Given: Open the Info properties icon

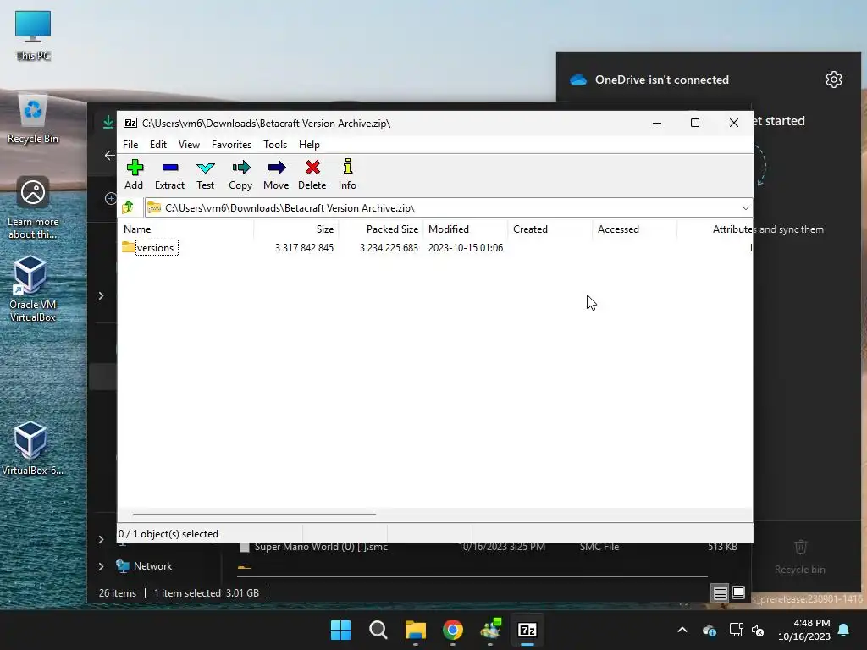Looking at the screenshot, I should [x=347, y=174].
